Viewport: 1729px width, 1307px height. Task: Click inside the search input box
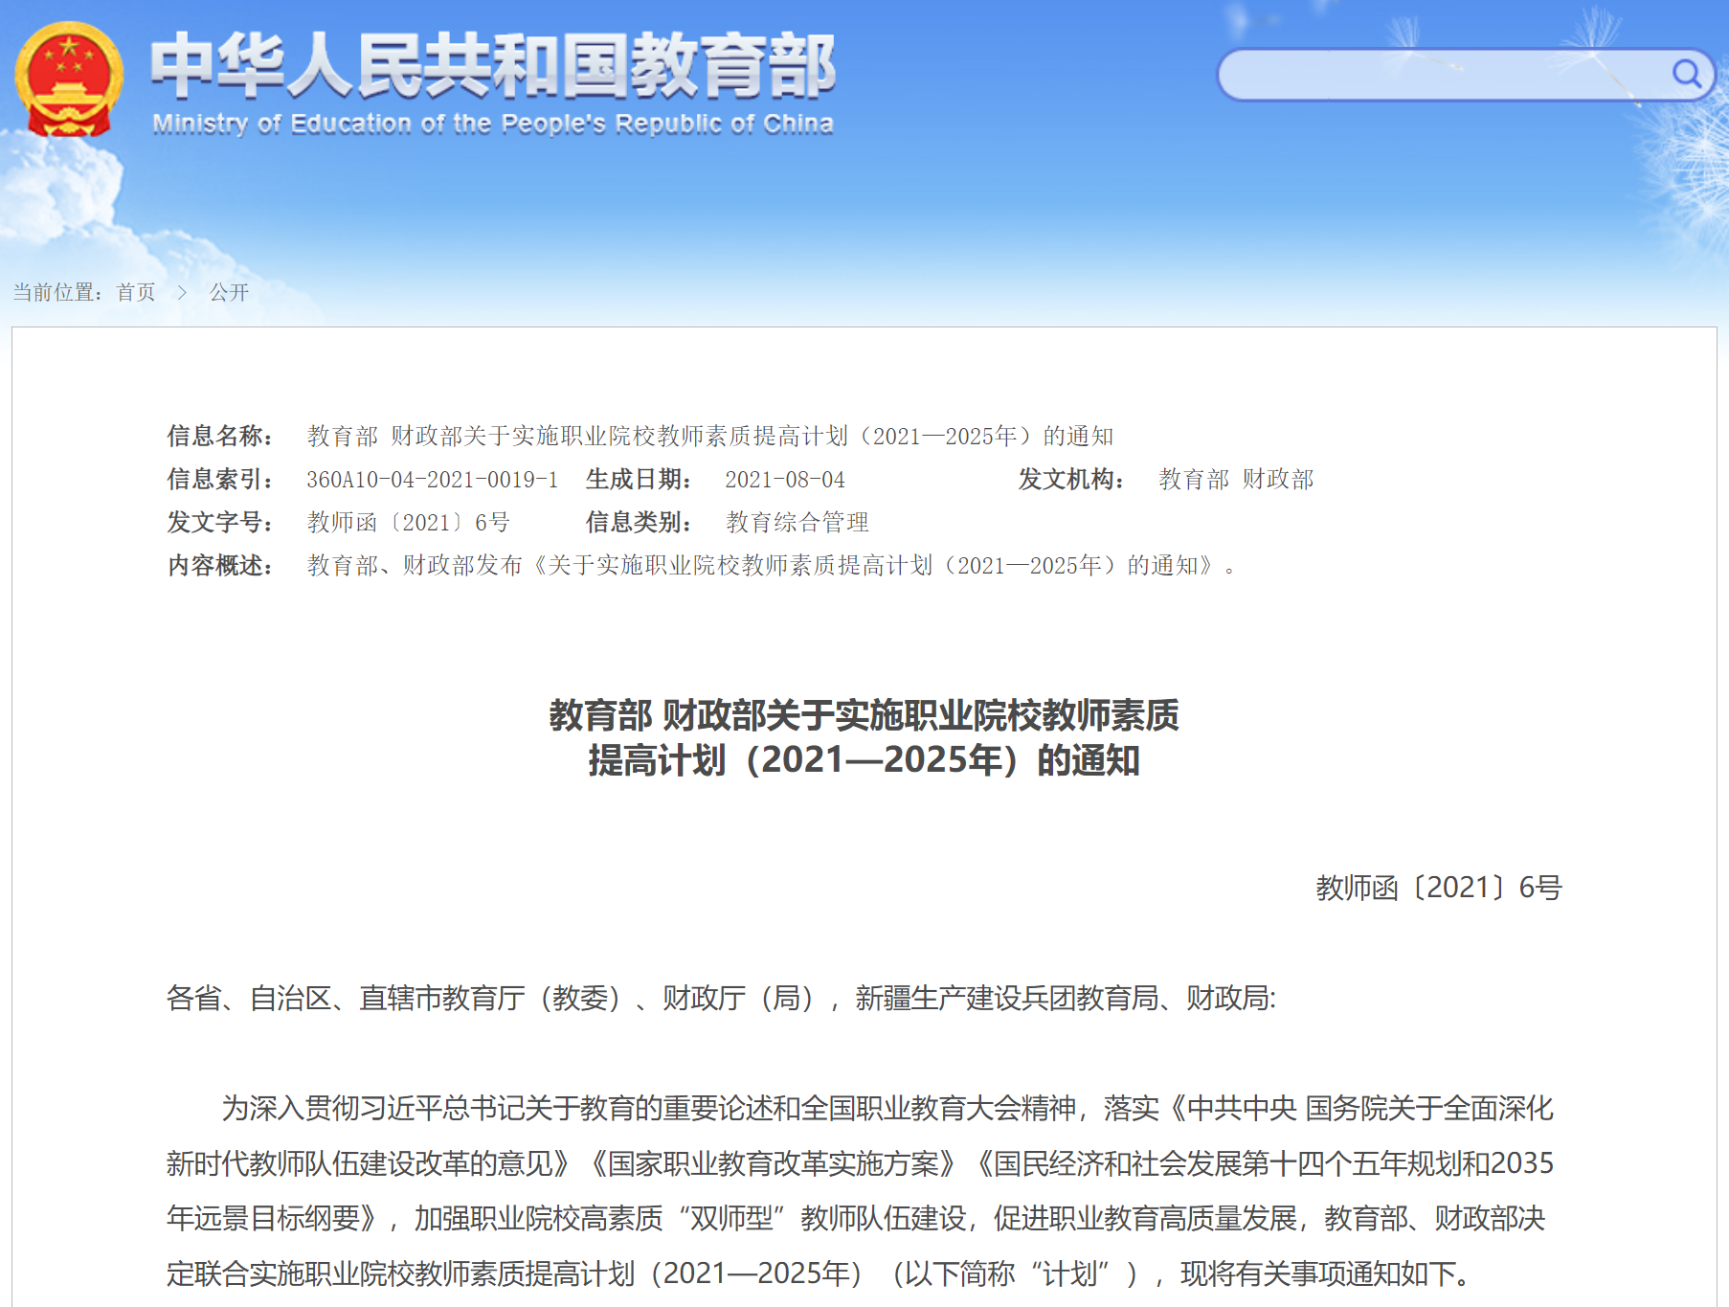click(1436, 75)
